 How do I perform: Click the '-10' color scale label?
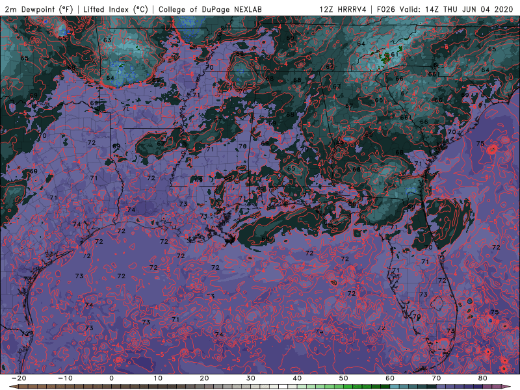click(65, 378)
